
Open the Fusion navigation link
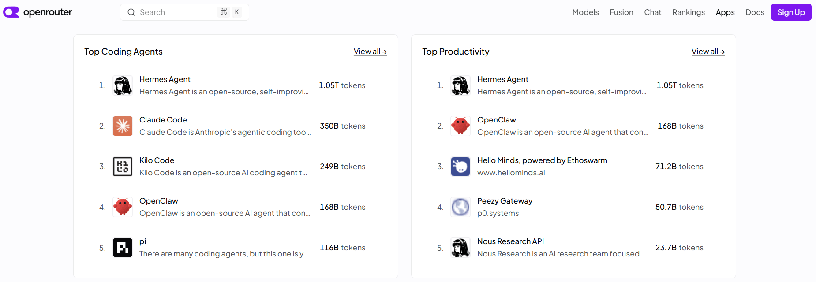[x=621, y=12]
